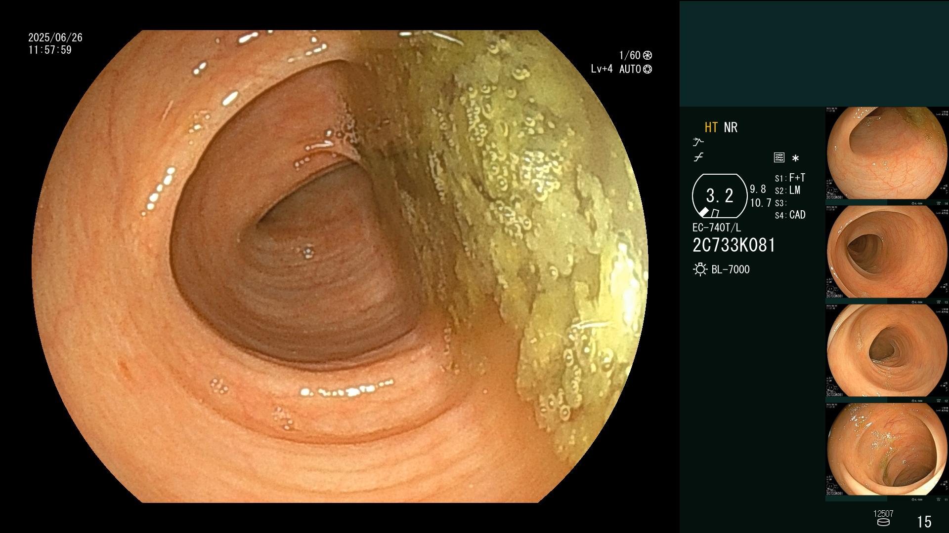
Task: Click the timestamp 11:57:59
Action: 50,50
